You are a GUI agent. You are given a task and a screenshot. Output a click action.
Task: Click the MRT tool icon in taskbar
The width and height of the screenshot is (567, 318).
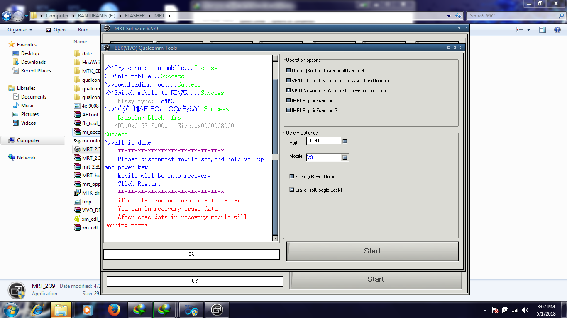tap(217, 309)
